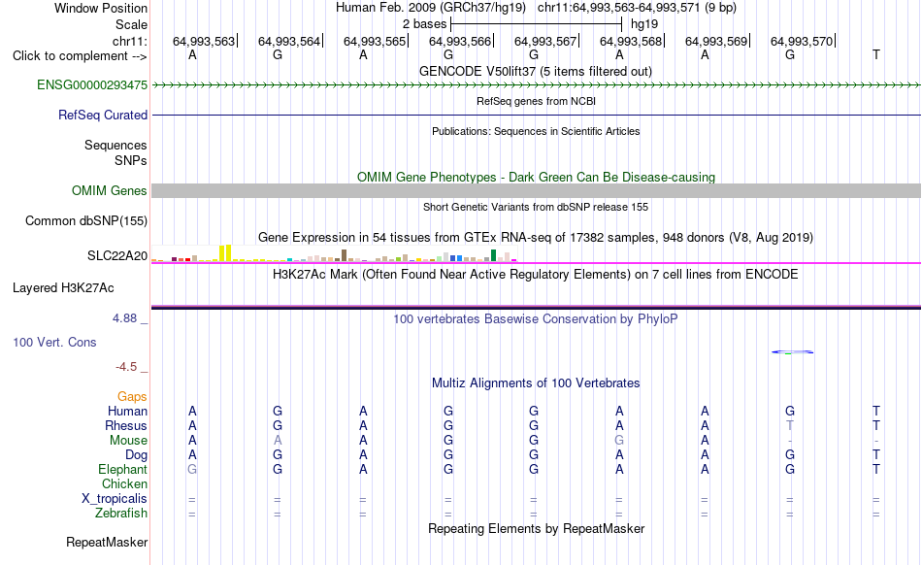Click the green ENSG00000293475 intron arrow line
Viewport: 922px width, 565px height.
click(x=536, y=85)
